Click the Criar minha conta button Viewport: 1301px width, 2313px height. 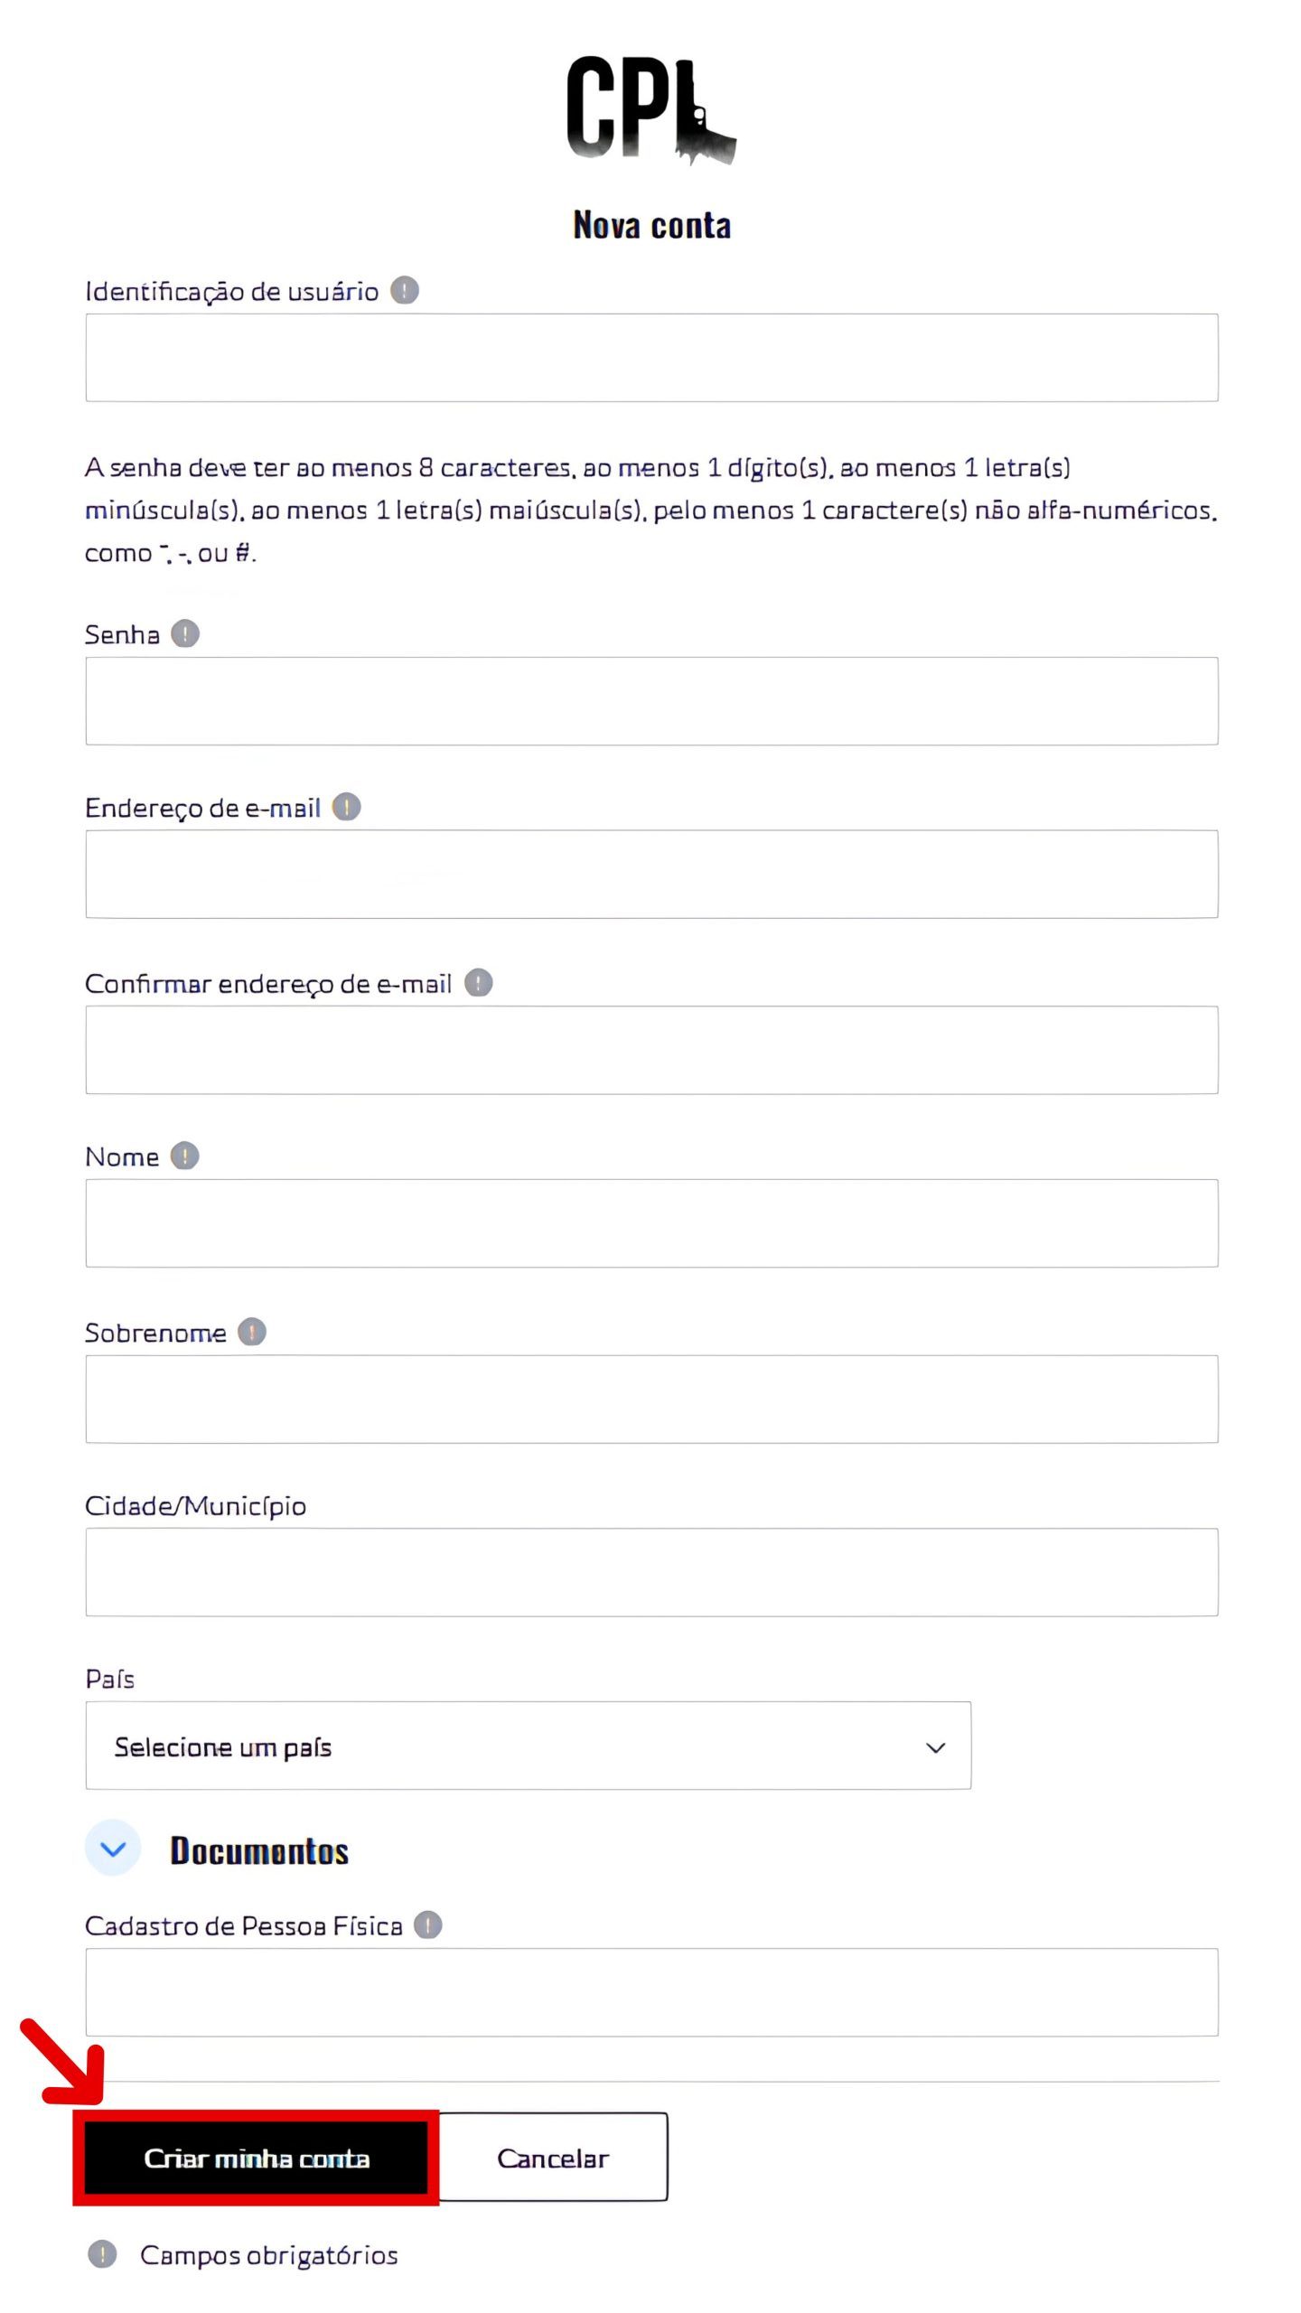tap(257, 2158)
